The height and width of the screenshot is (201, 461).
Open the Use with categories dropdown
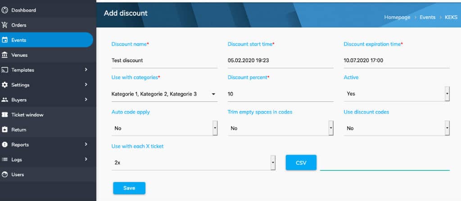click(164, 94)
